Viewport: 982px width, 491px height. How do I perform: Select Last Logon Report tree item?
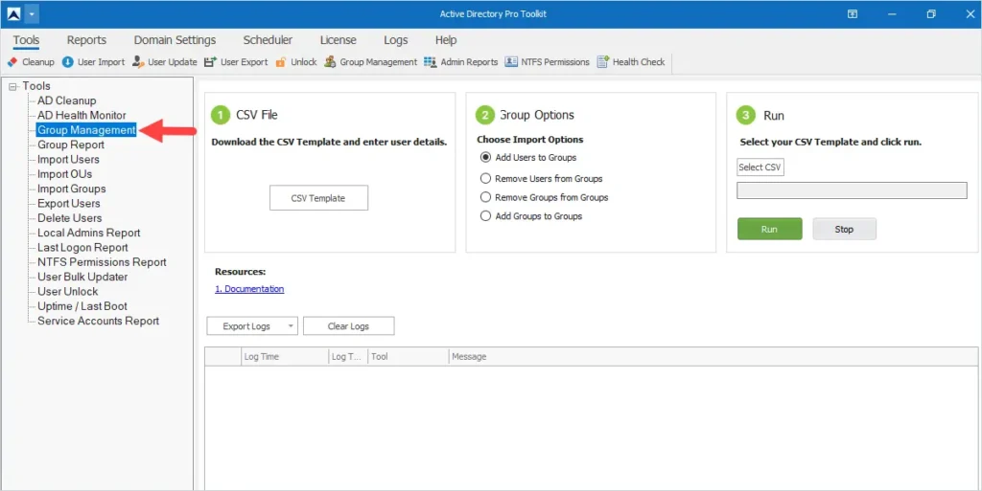[82, 247]
